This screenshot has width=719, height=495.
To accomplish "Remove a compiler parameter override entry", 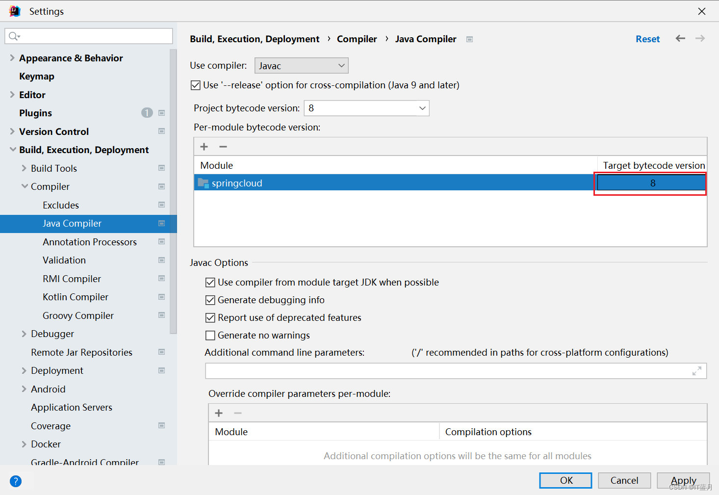I will coord(238,413).
